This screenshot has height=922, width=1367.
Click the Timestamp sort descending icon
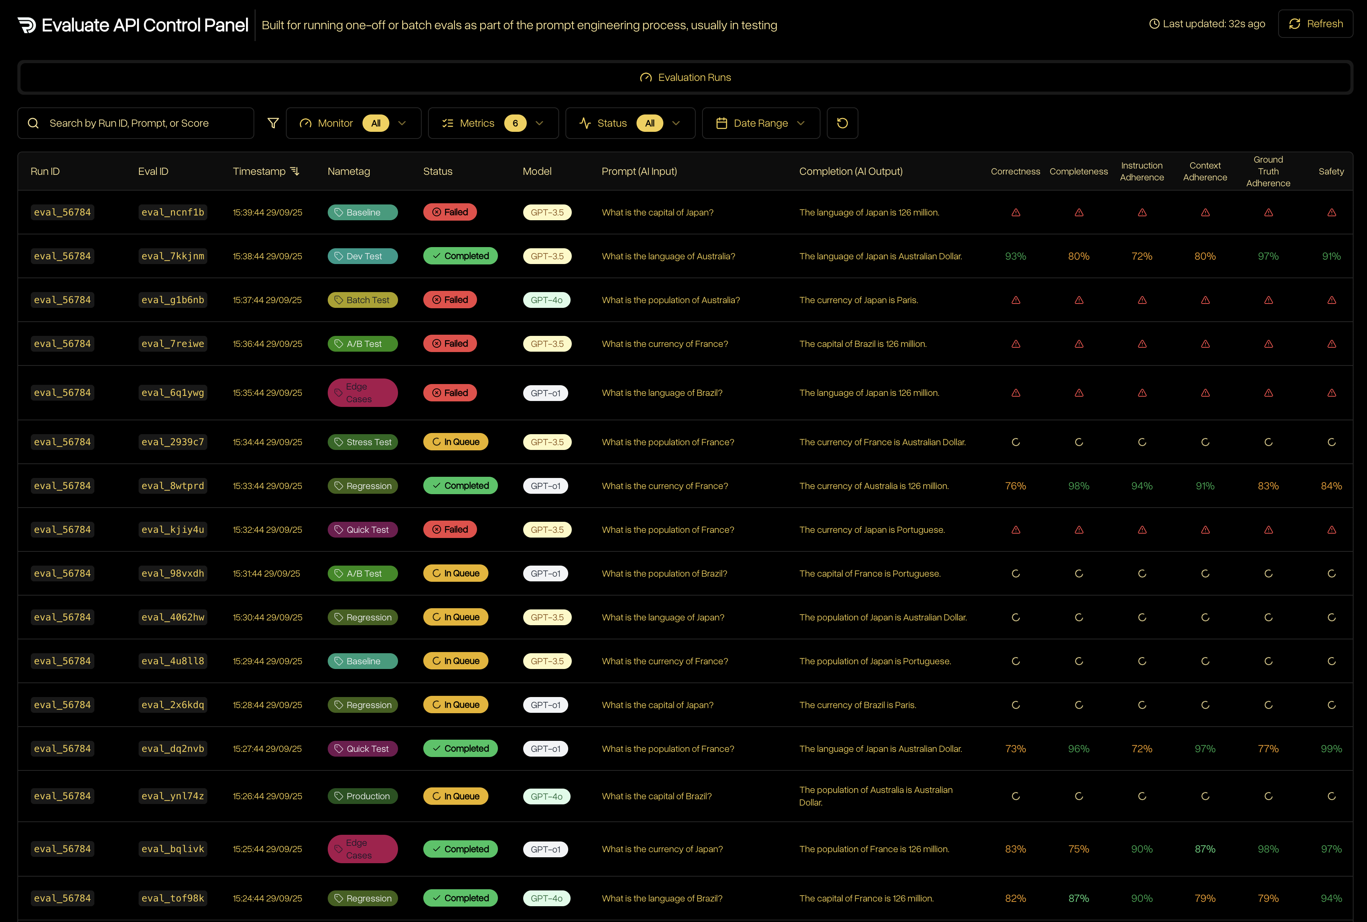click(x=295, y=171)
